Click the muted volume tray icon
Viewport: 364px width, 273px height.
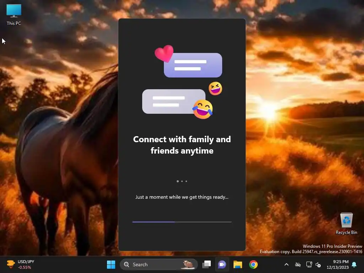pos(318,264)
